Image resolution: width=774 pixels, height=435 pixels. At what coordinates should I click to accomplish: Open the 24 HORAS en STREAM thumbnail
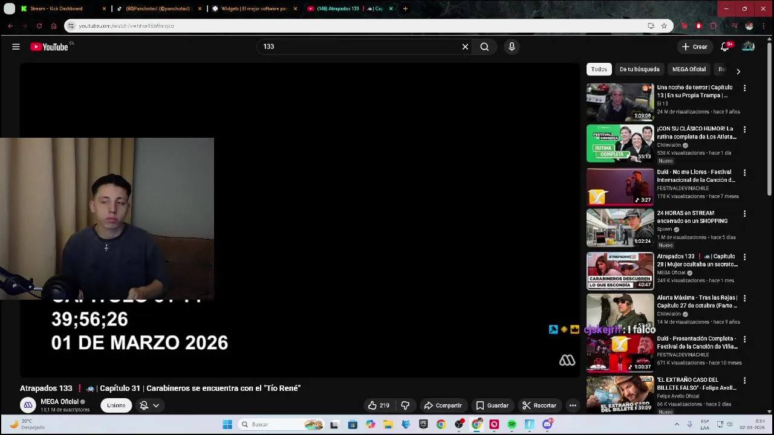[620, 228]
